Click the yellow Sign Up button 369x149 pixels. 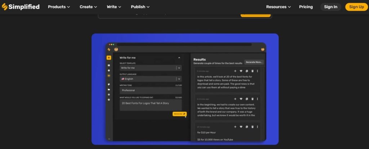(356, 7)
